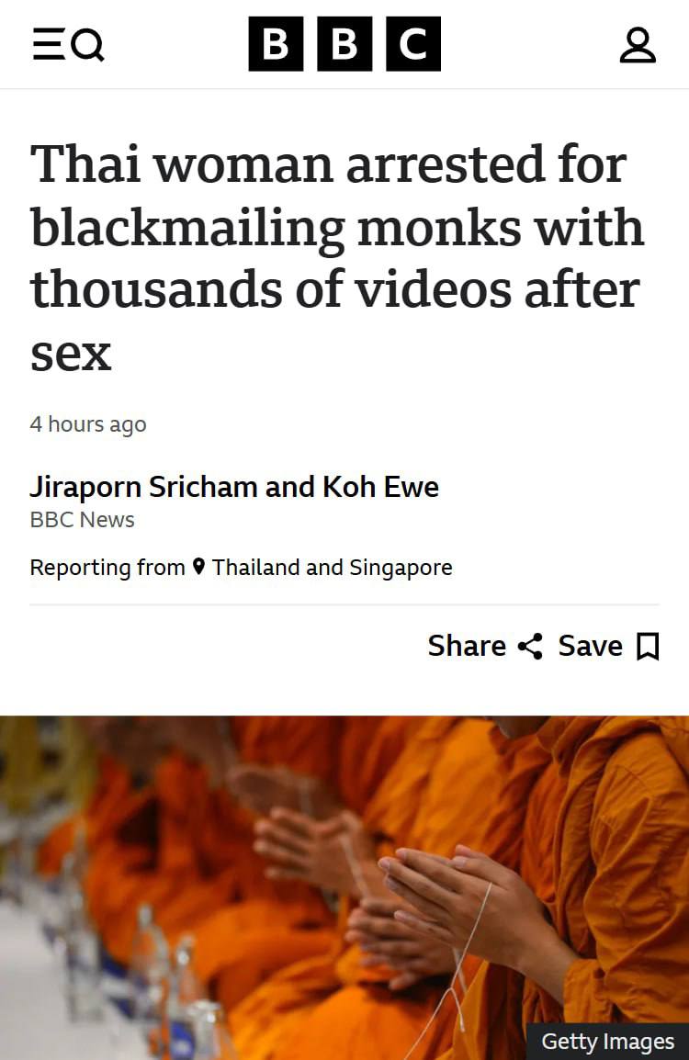Image resolution: width=689 pixels, height=1060 pixels.
Task: Click the share arrow icon
Action: [x=530, y=647]
